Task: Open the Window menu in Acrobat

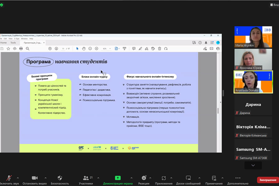Action: [x=24, y=39]
